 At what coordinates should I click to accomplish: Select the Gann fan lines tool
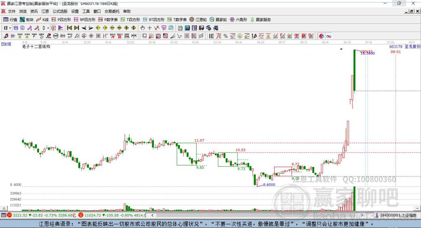pos(151,36)
